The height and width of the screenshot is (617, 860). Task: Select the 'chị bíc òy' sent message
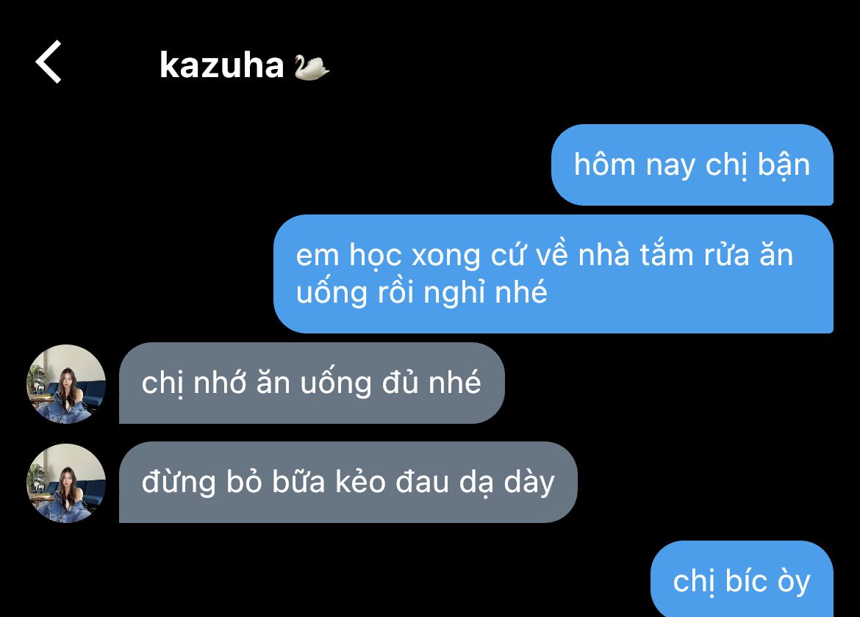(742, 580)
